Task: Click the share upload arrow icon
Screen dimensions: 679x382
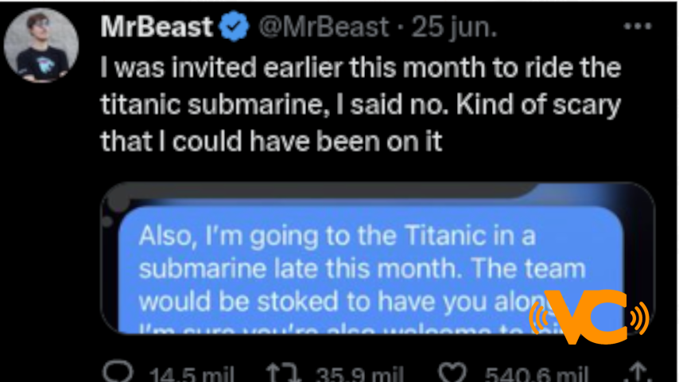Action: click(634, 372)
